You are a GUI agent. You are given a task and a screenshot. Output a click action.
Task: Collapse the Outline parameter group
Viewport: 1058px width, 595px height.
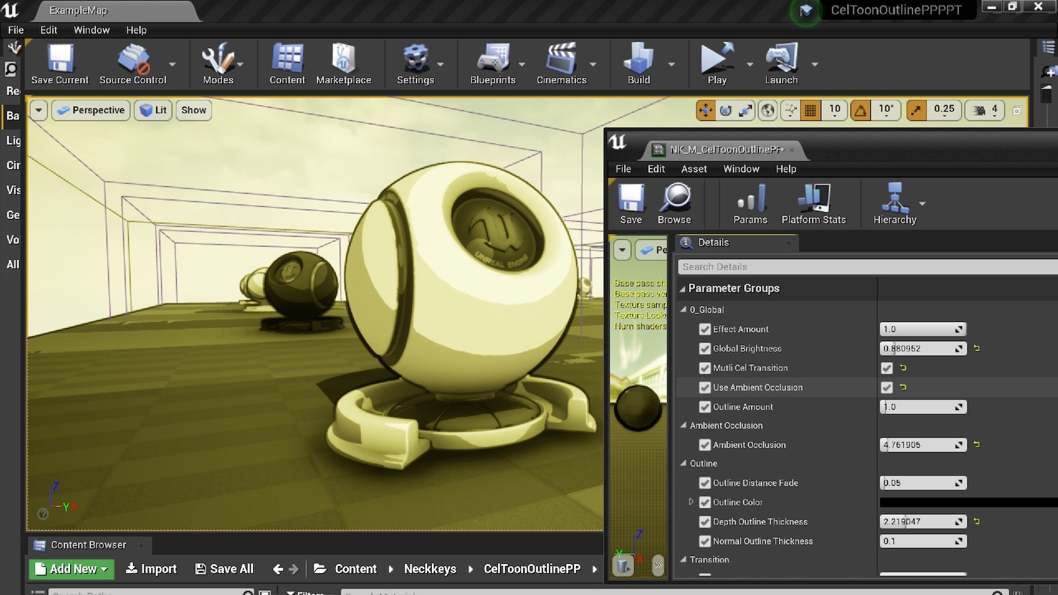point(684,463)
